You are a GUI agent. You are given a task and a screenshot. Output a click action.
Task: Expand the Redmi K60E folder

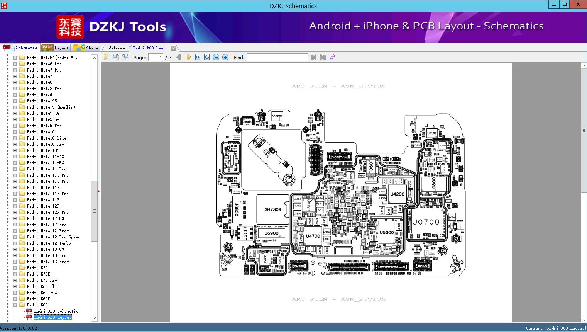point(15,299)
